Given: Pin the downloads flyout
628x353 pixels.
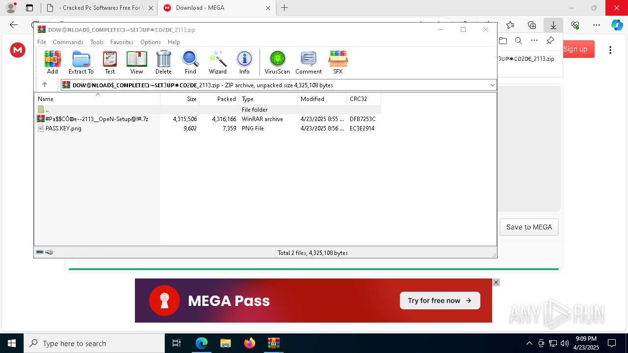Looking at the screenshot, I should point(550,41).
